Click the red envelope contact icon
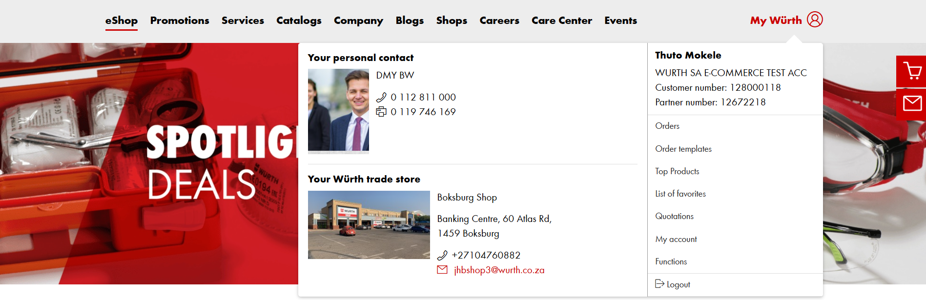The width and height of the screenshot is (926, 300). click(x=911, y=104)
